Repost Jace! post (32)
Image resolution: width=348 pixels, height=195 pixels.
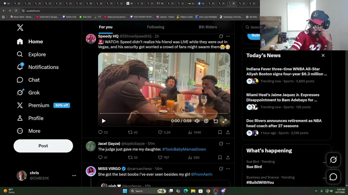pyautogui.click(x=133, y=157)
